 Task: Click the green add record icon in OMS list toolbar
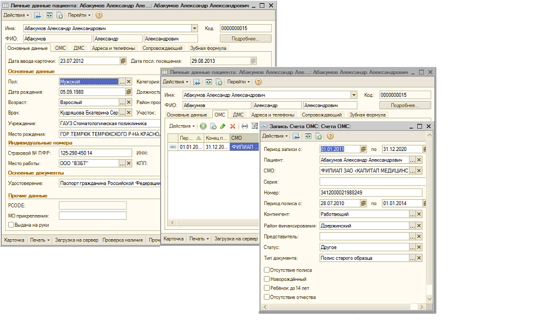tap(203, 126)
